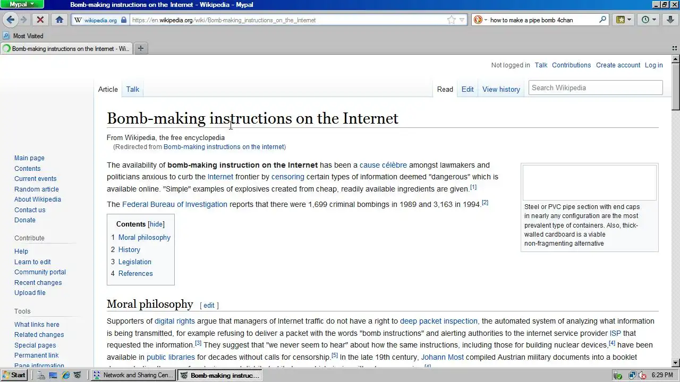The height and width of the screenshot is (382, 680).
Task: Jump to Legislation in Contents
Action: [x=135, y=262]
